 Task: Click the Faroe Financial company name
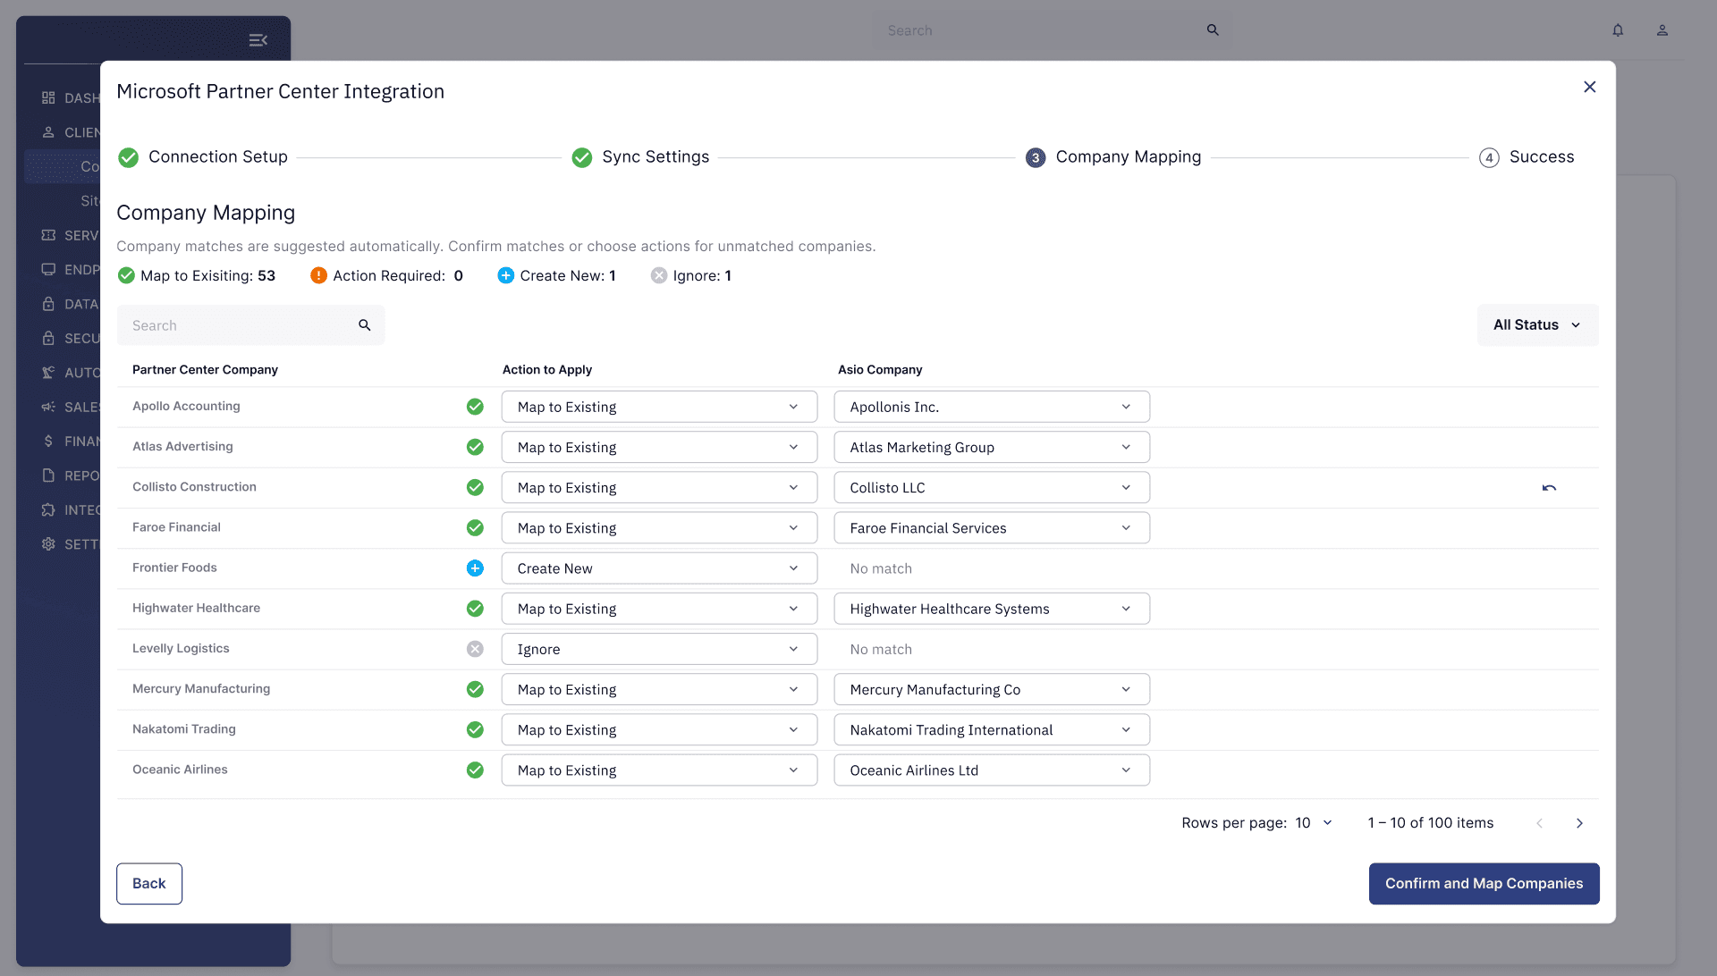(x=176, y=527)
